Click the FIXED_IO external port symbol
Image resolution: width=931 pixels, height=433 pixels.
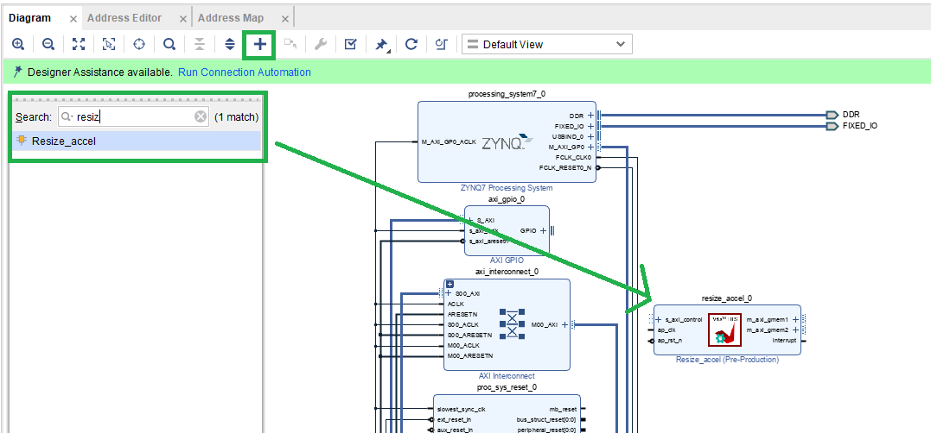pos(832,126)
